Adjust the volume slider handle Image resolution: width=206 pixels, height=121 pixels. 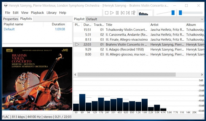click(173, 13)
